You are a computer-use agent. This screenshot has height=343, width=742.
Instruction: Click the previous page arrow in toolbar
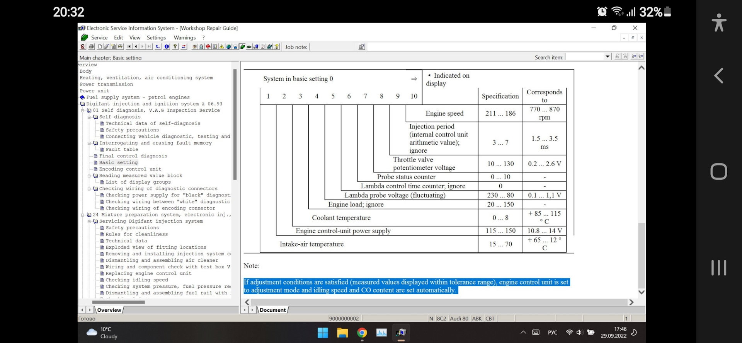(136, 47)
